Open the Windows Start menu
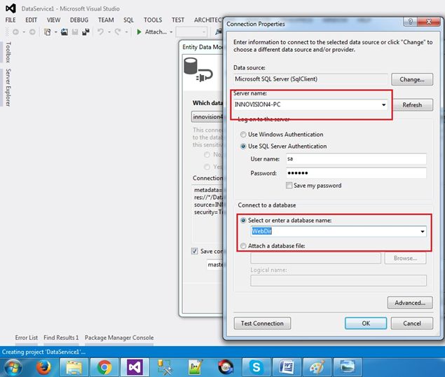Image resolution: width=445 pixels, height=377 pixels. coord(12,367)
